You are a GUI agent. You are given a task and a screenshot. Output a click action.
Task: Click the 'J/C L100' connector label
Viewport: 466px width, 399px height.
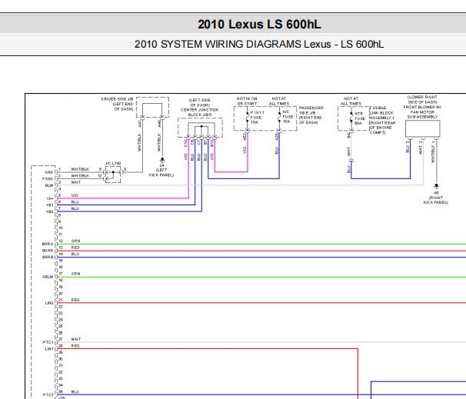113,164
